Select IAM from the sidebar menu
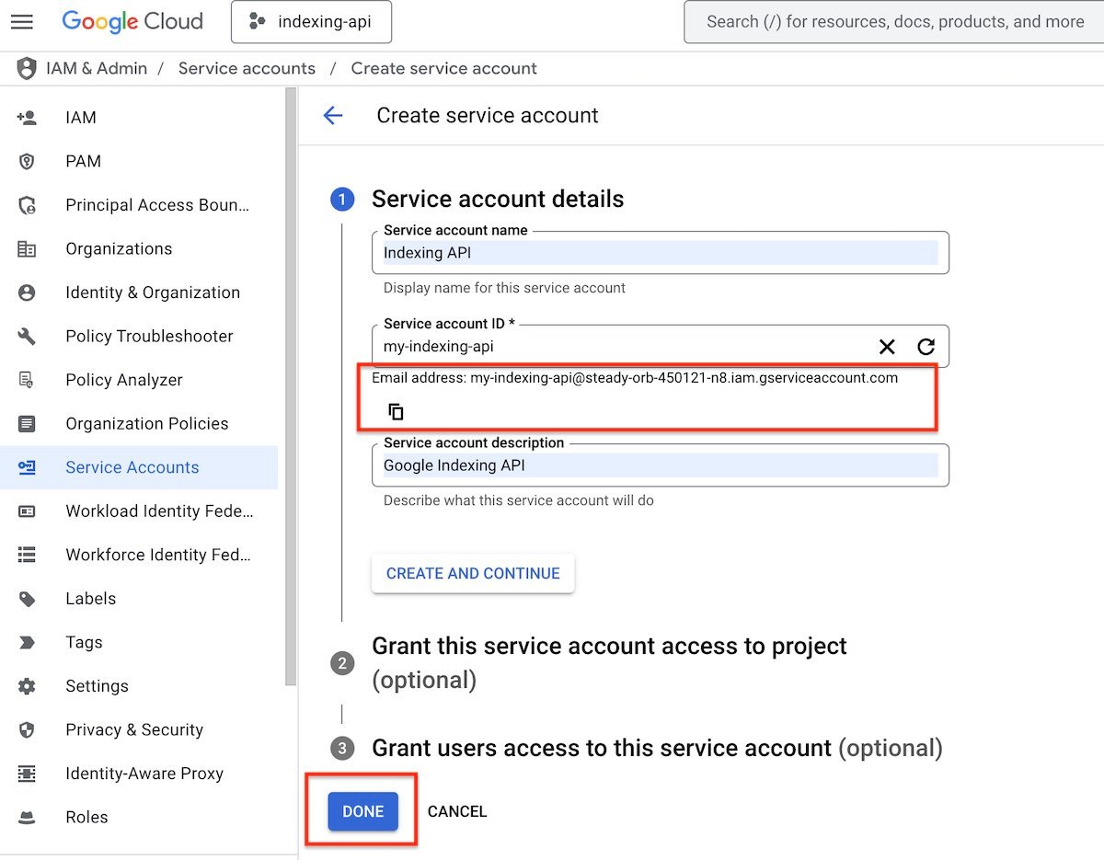This screenshot has width=1104, height=860. pos(81,118)
